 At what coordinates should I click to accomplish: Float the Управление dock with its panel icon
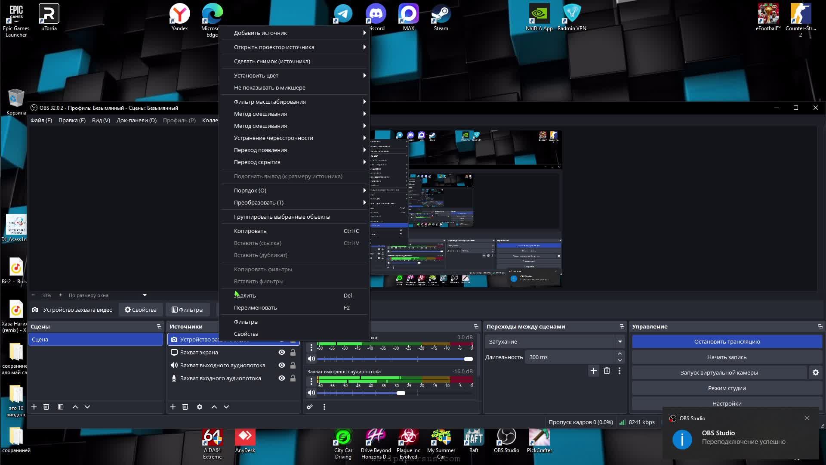coord(820,326)
